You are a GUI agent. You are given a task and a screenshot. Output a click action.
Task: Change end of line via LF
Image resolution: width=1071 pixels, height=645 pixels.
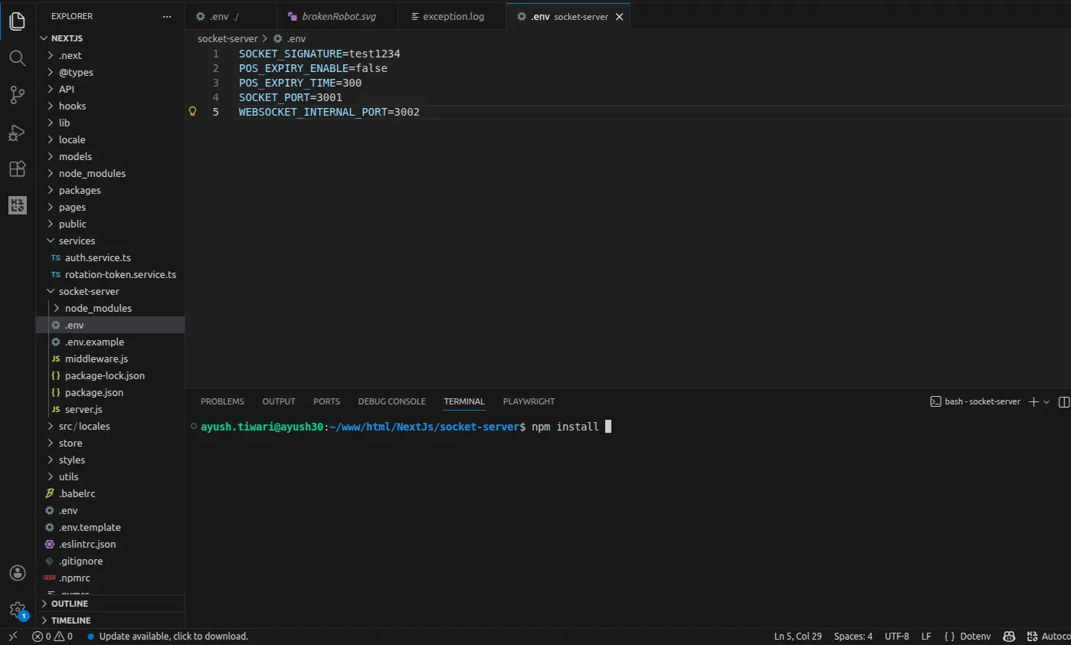[926, 637]
